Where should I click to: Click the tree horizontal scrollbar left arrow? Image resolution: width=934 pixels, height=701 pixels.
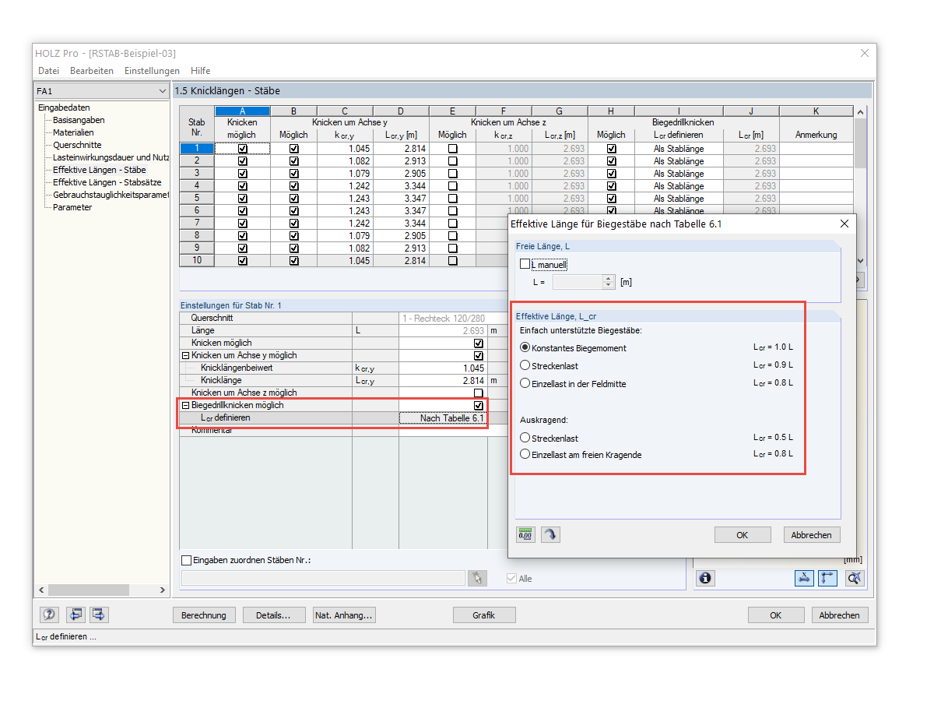(41, 590)
